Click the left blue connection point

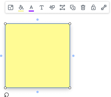[x=1, y=56]
